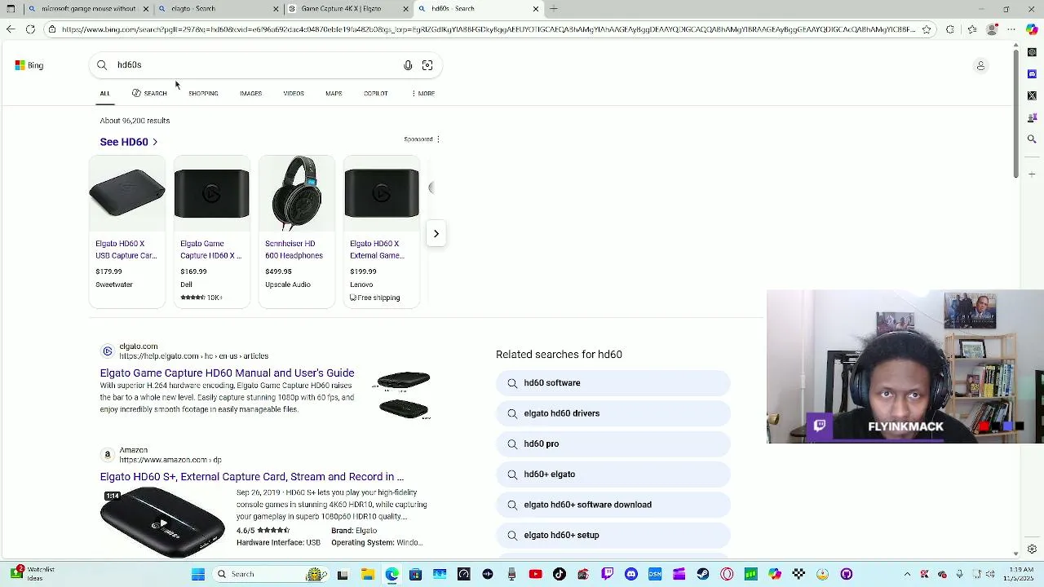Search related 'hd60+ elgato'
1044x587 pixels.
point(613,474)
